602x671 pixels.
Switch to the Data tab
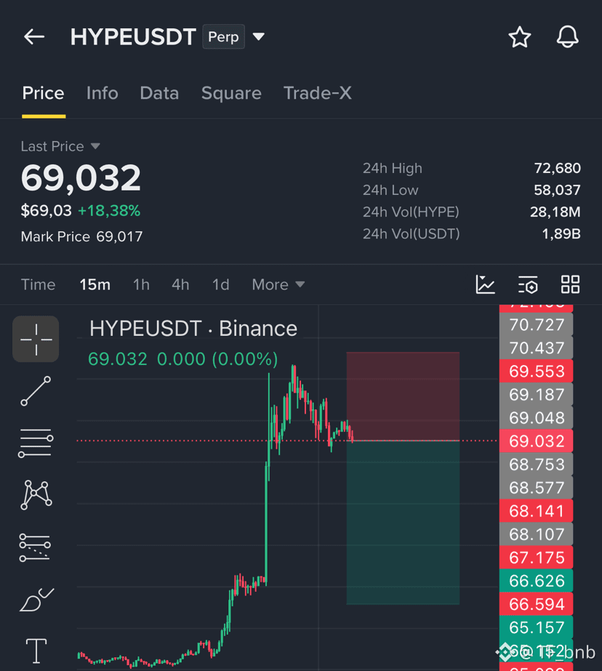tap(159, 93)
